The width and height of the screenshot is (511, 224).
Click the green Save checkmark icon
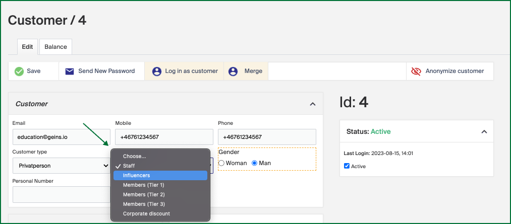point(19,71)
